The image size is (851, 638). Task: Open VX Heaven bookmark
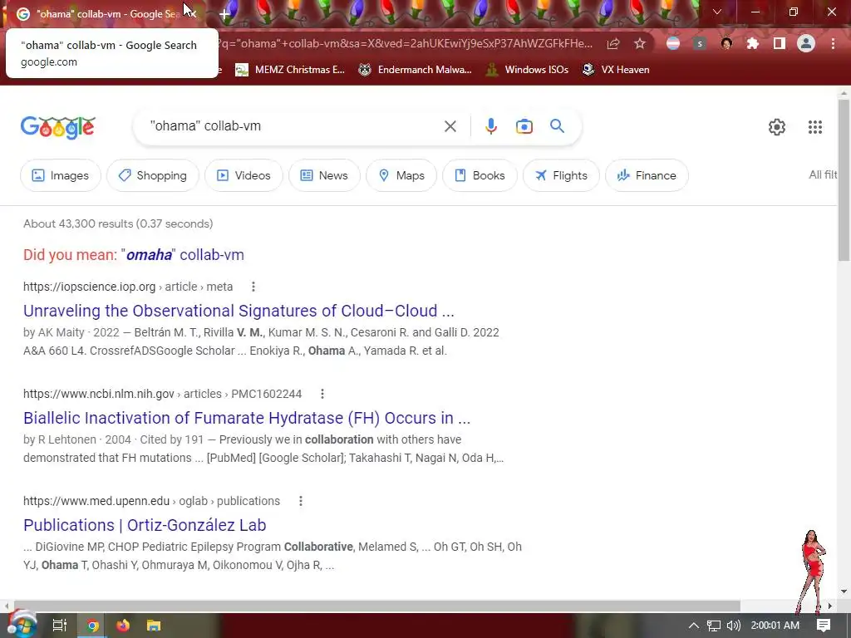(616, 70)
